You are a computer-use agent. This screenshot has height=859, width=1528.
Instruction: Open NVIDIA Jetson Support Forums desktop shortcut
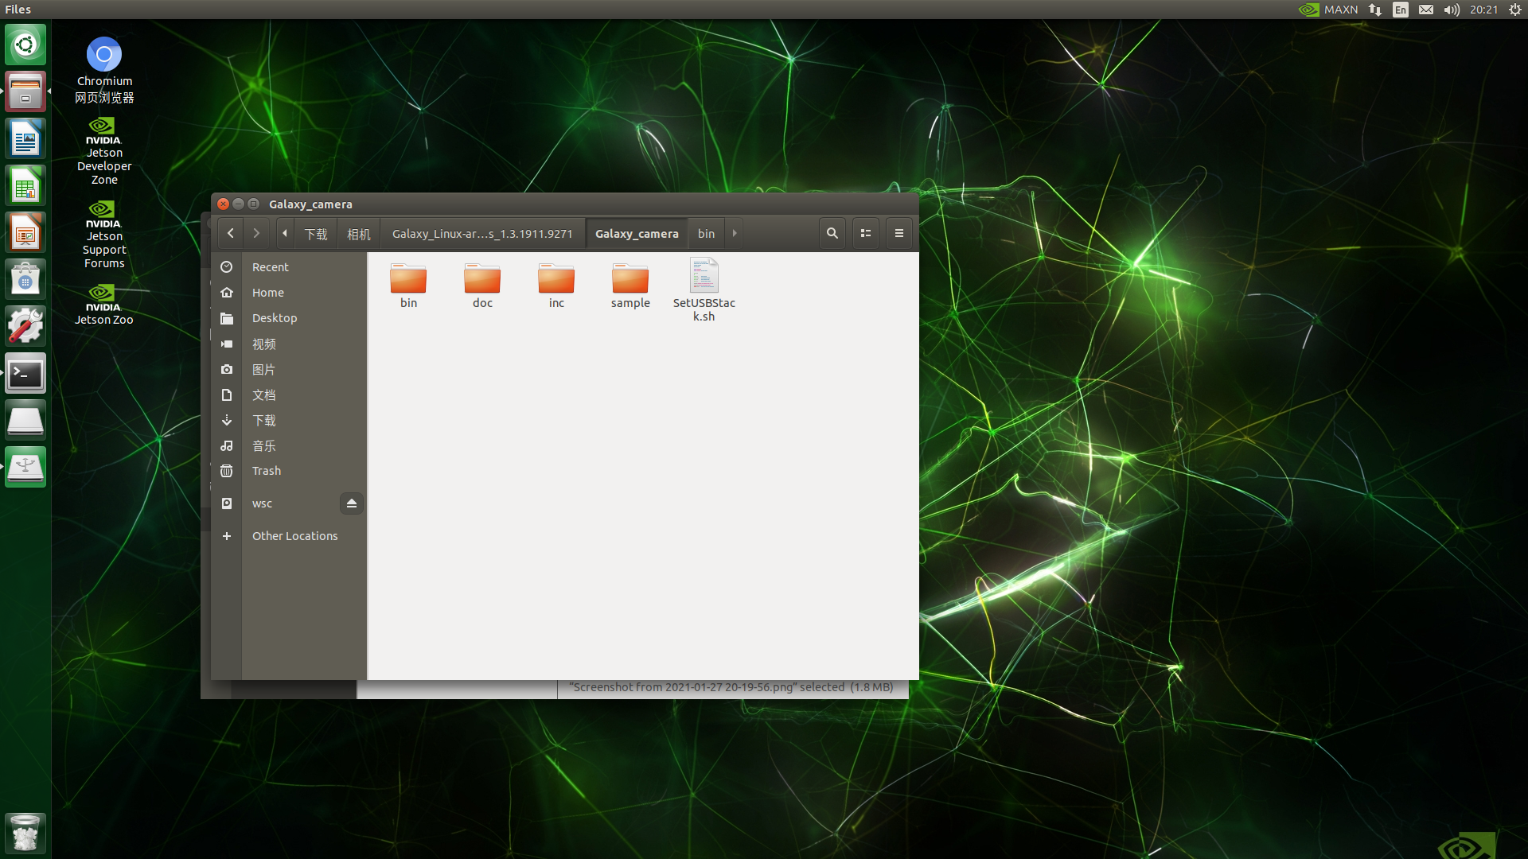tap(104, 235)
